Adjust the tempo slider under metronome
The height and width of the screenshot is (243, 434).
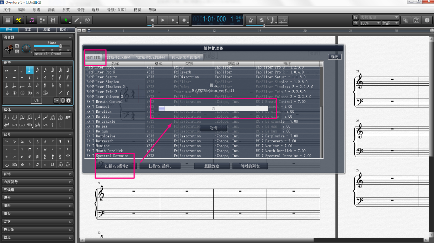click(x=267, y=26)
